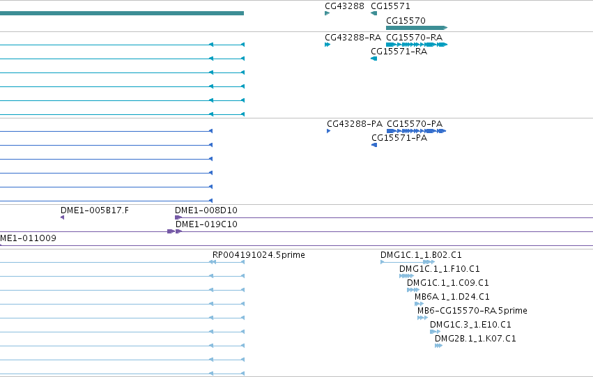
Task: Click the CG15570-PA exon glyph
Action: pyautogui.click(x=417, y=131)
